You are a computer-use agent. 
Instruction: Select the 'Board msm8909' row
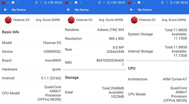point(32,60)
